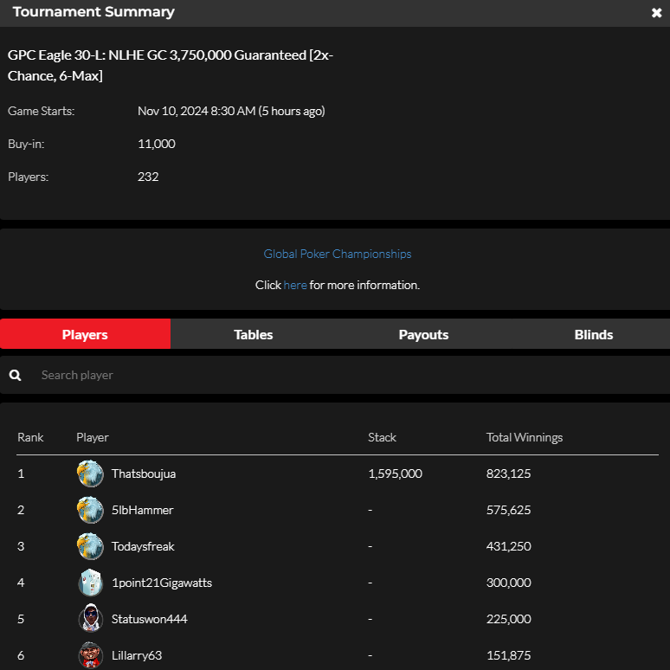Image resolution: width=670 pixels, height=670 pixels.
Task: Select player name Statuswon444
Action: (x=149, y=619)
